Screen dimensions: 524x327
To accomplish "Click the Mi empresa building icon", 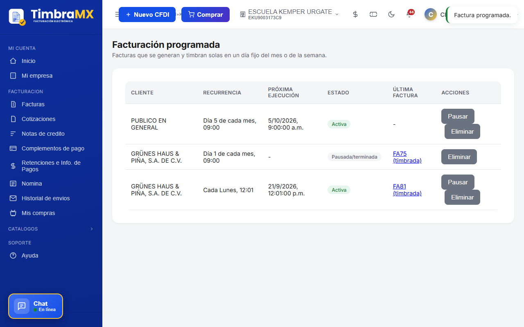I will pyautogui.click(x=13, y=76).
